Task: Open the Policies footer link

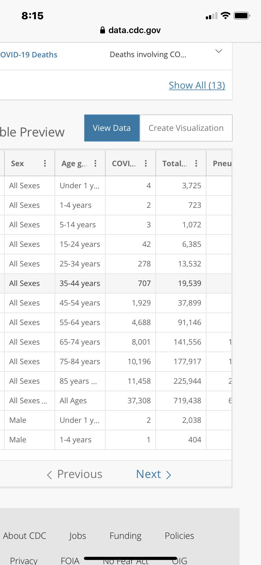Action: point(179,536)
